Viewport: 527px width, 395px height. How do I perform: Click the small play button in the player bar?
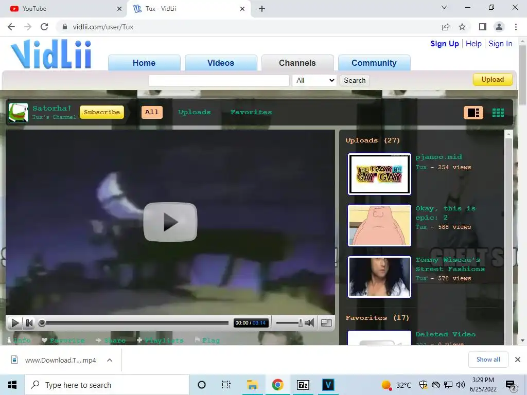click(15, 323)
